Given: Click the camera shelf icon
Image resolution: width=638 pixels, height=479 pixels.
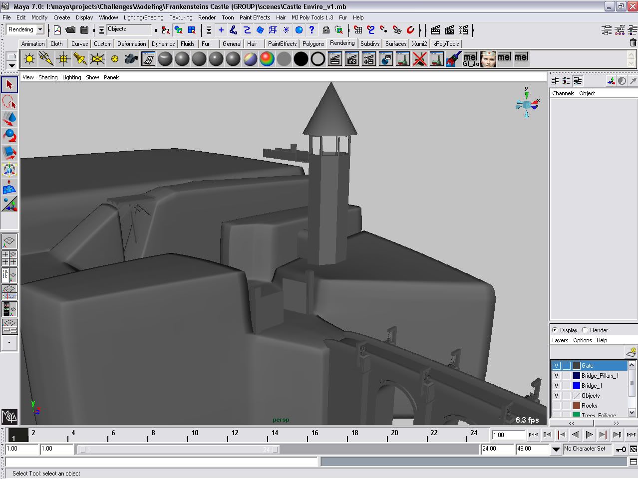Looking at the screenshot, I should click(x=131, y=59).
